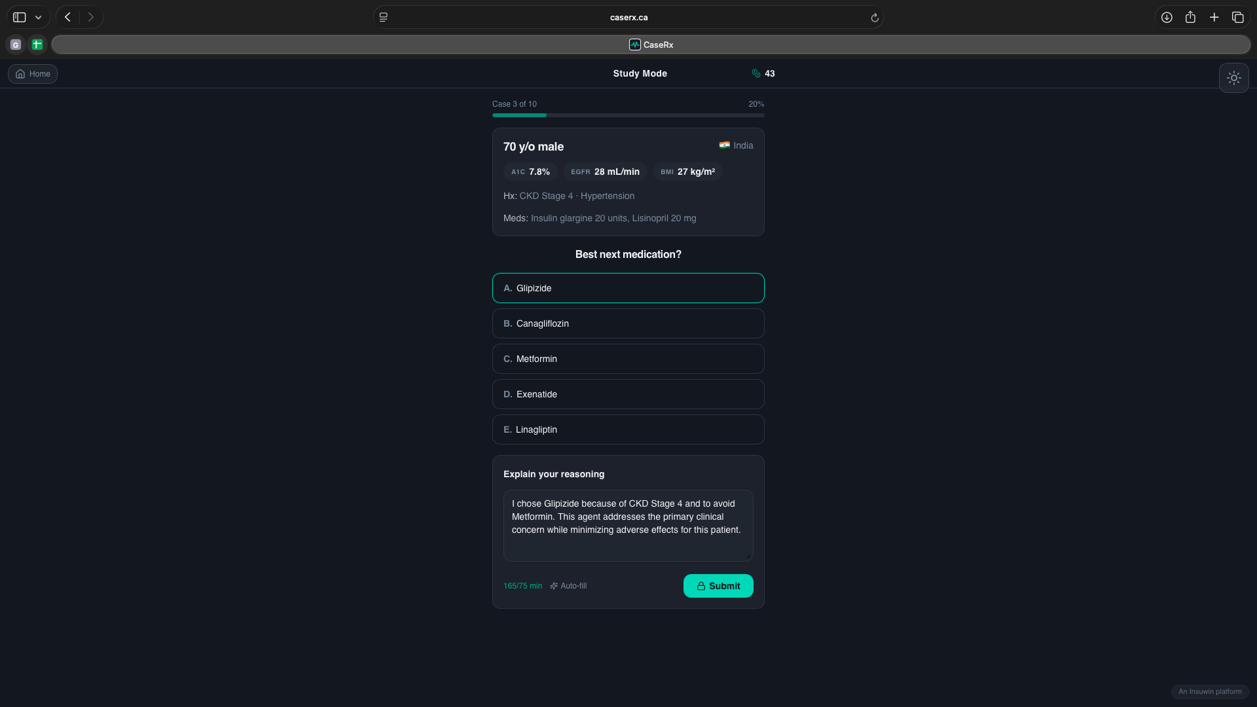Click the Safari sidebar toggle icon
Screen dimensions: 1257x707
tap(20, 18)
